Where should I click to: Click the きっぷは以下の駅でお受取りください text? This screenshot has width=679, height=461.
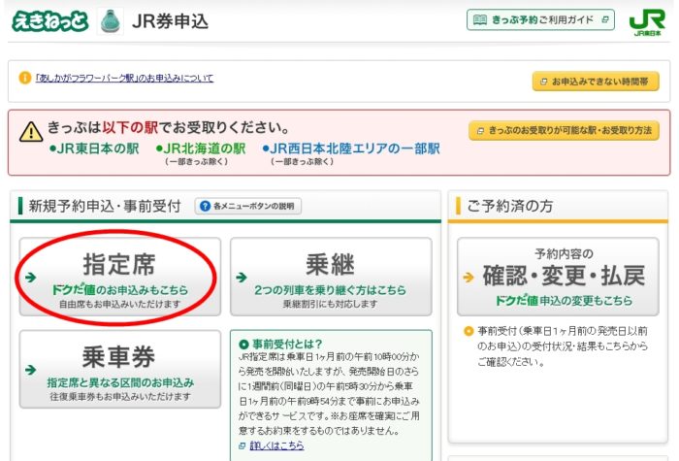coord(168,127)
